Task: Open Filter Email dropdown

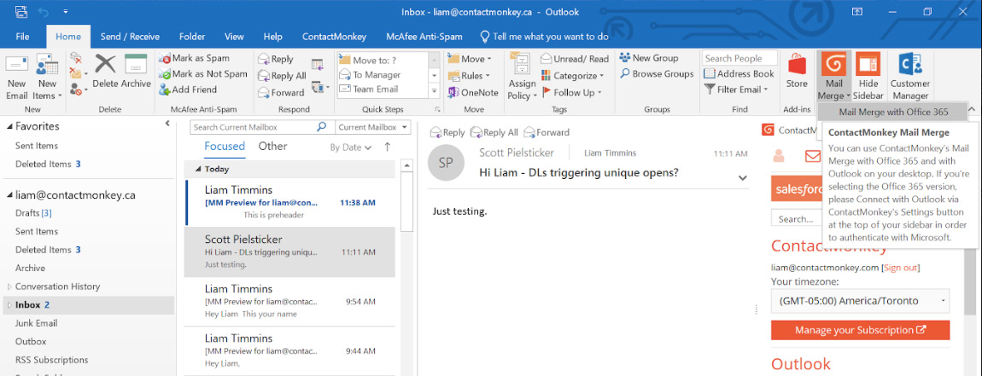Action: [736, 90]
